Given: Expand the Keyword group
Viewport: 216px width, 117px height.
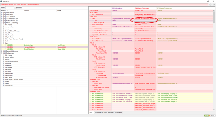Looking at the screenshot, I should [x=4, y=69].
